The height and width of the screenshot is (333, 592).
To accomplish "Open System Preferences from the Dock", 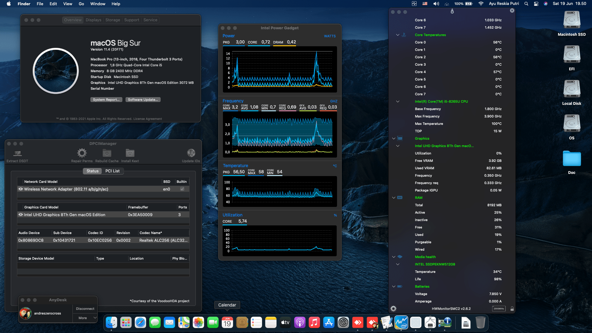I will (343, 323).
